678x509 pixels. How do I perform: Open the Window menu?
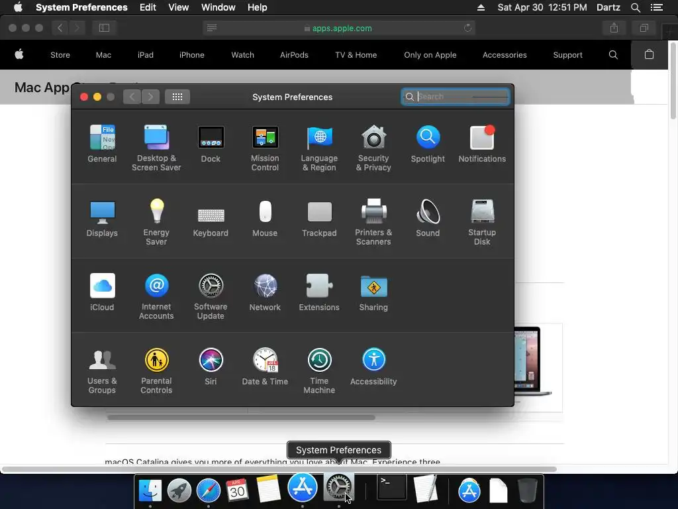pyautogui.click(x=218, y=7)
